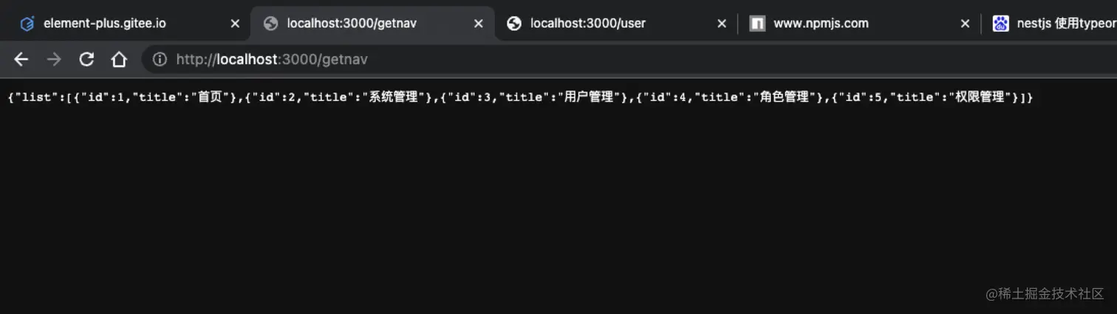Close the localhost:3000/getnav tab
Screen dimensions: 1117x314
tap(478, 24)
